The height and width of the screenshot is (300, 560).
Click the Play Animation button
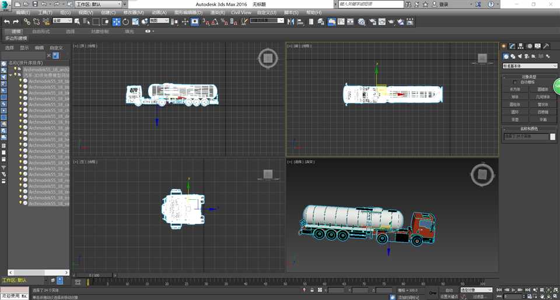click(513, 290)
